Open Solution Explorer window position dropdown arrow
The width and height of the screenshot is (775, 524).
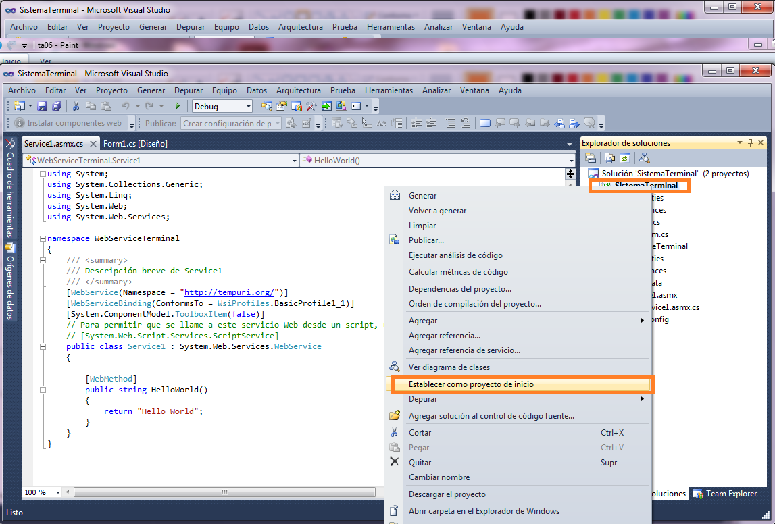(740, 142)
